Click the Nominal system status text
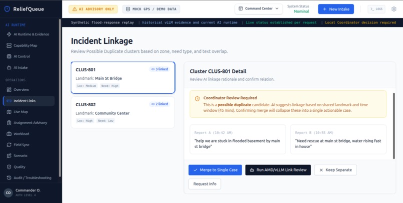This screenshot has height=203, width=403. (301, 11)
